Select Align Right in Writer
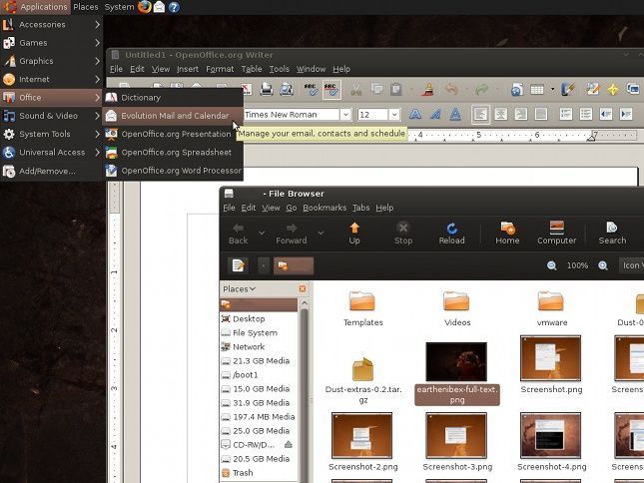Image resolution: width=644 pixels, height=483 pixels. [x=521, y=114]
